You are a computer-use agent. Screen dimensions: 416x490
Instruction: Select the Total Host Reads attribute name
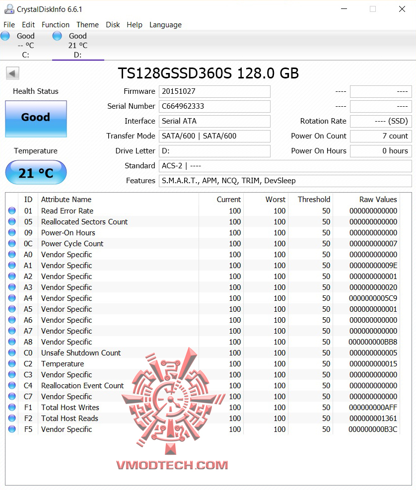coord(69,419)
